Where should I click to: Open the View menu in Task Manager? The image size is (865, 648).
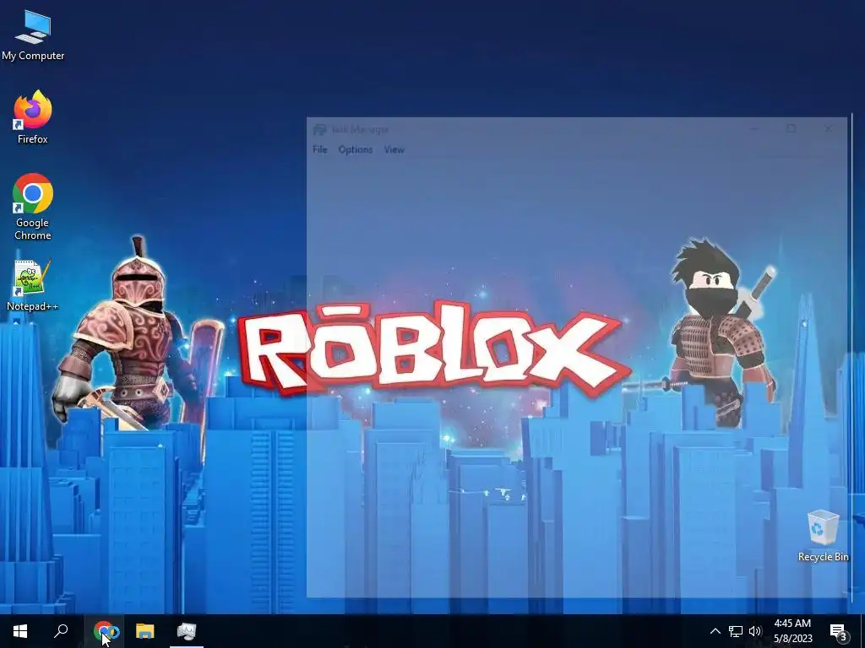point(394,149)
